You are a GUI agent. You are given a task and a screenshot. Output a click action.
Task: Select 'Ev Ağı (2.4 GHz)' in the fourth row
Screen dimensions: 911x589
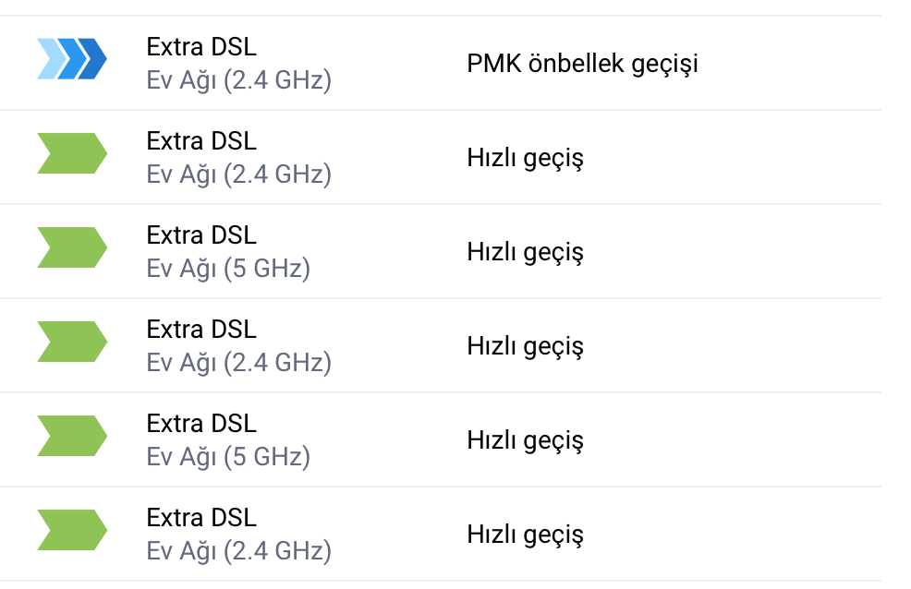coord(238,363)
